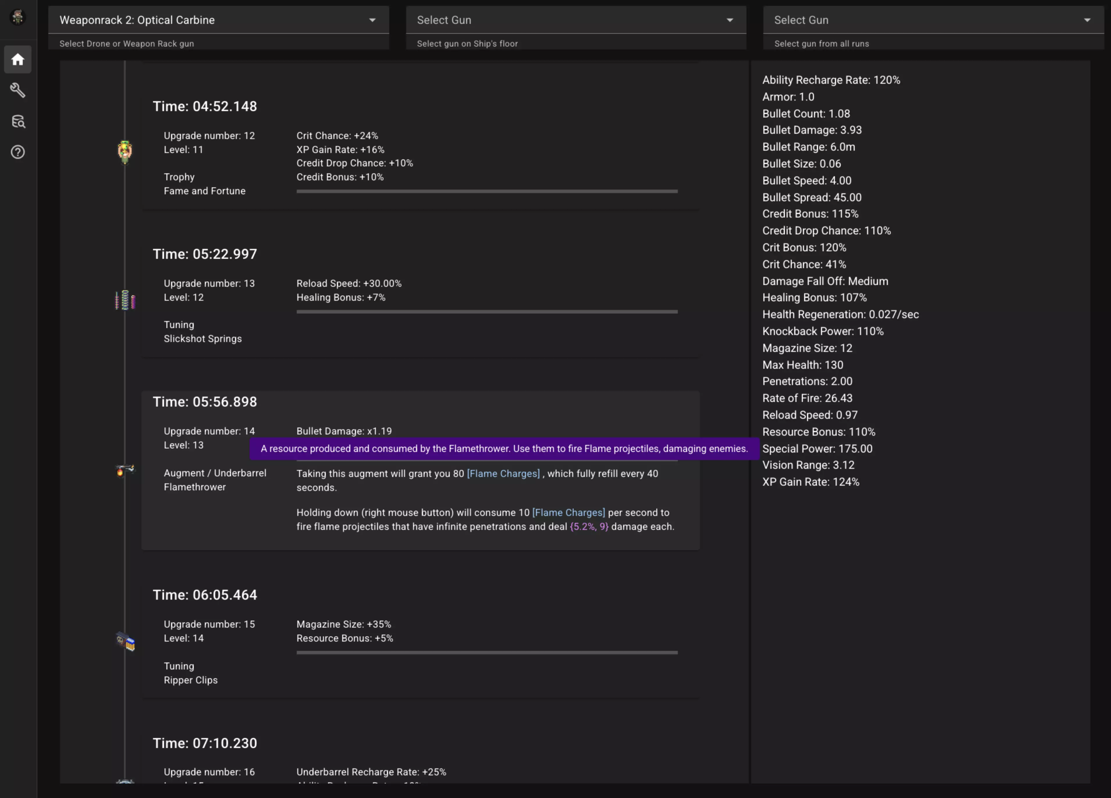Viewport: 1111px width, 798px height.
Task: Click first Flame Charges link in description
Action: tap(503, 473)
